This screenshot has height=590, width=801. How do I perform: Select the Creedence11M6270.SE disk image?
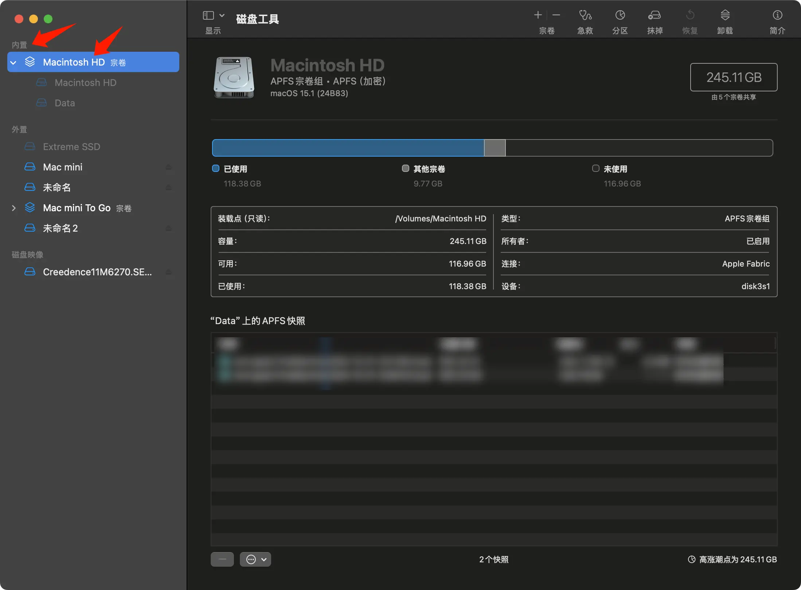pyautogui.click(x=97, y=272)
